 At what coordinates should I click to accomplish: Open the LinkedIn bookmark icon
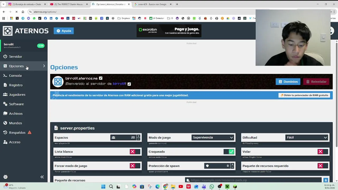pos(51,18)
